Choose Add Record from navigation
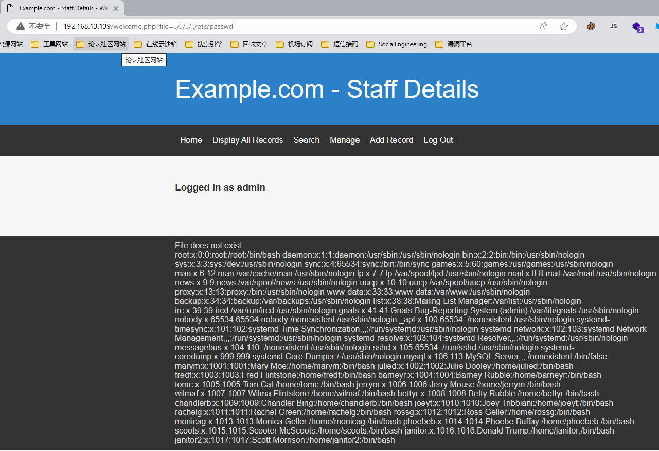Viewport: 659px width, 451px height. pos(391,140)
